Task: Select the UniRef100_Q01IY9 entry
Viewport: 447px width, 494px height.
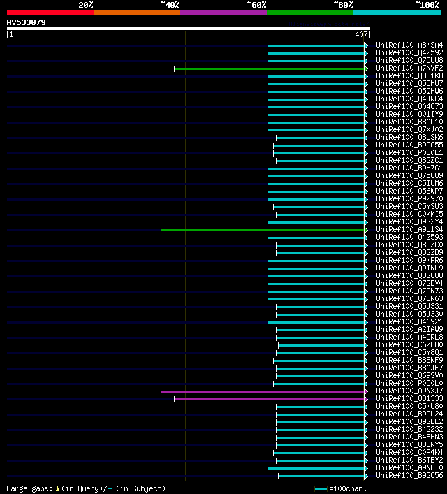Action: [409, 114]
